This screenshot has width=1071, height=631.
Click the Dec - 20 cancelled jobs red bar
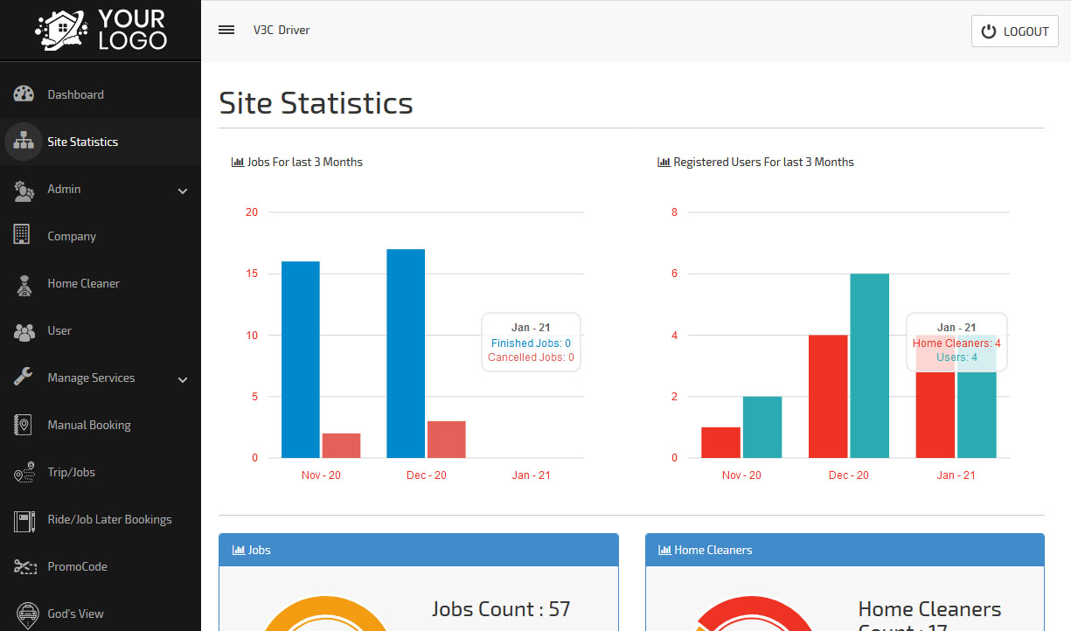447,440
